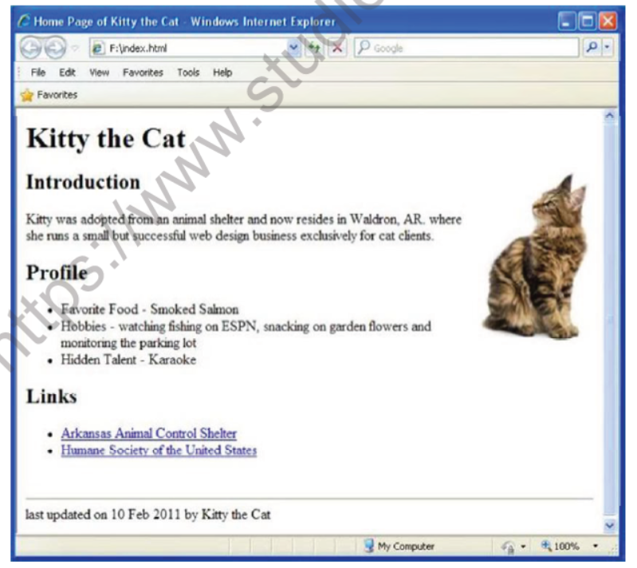The width and height of the screenshot is (637, 568).
Task: Click inside the Google search box
Action: click(x=466, y=48)
